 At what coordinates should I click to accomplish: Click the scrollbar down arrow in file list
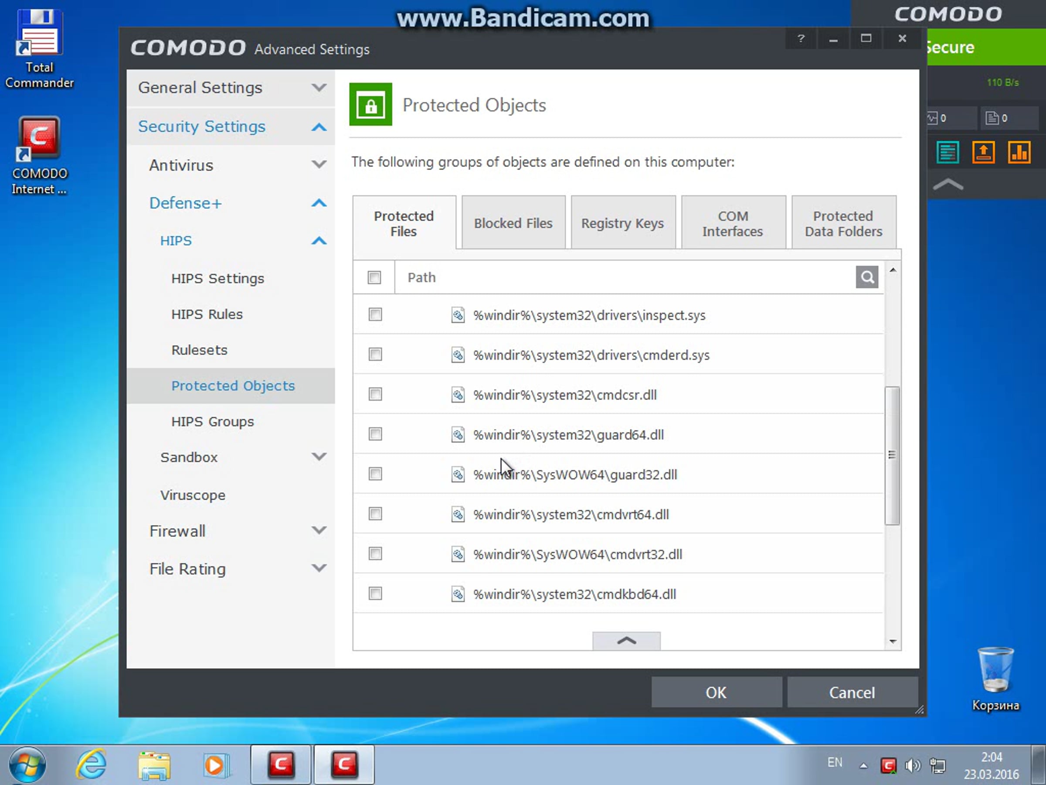point(892,642)
